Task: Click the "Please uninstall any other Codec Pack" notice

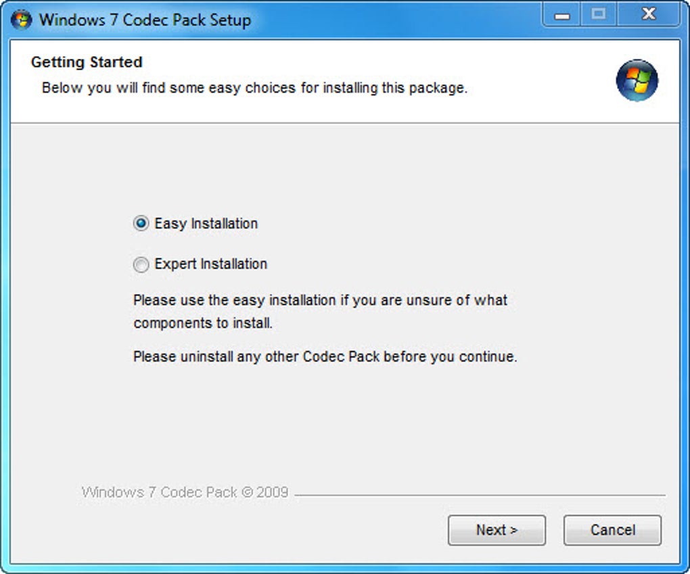Action: [325, 356]
